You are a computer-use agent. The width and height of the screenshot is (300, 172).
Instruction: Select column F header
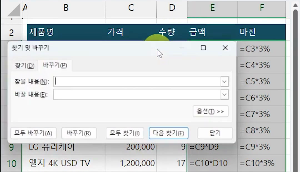pyautogui.click(x=262, y=8)
